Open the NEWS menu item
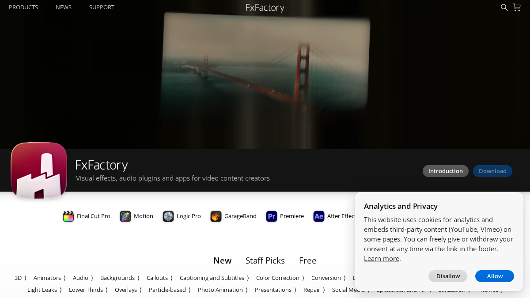The width and height of the screenshot is (530, 298). (64, 8)
